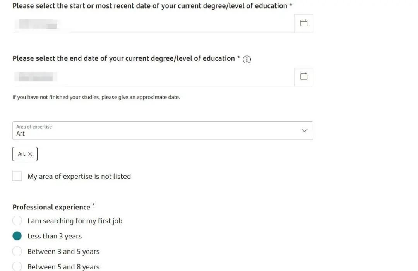The width and height of the screenshot is (418, 271).
Task: Click the info icon beside end date question
Action: pyautogui.click(x=247, y=60)
